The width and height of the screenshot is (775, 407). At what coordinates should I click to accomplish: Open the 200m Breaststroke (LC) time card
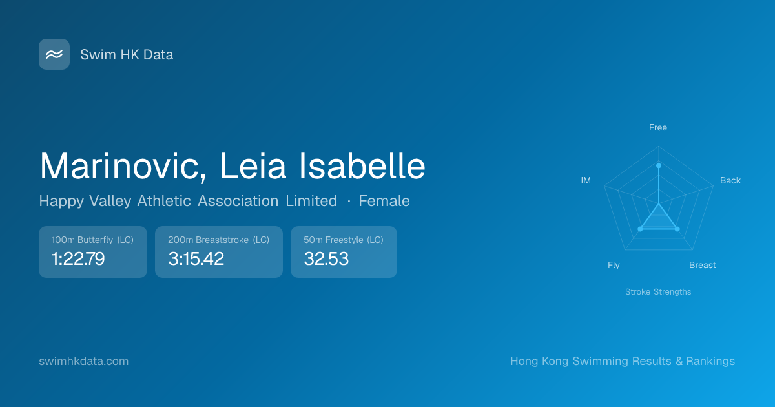(x=219, y=252)
